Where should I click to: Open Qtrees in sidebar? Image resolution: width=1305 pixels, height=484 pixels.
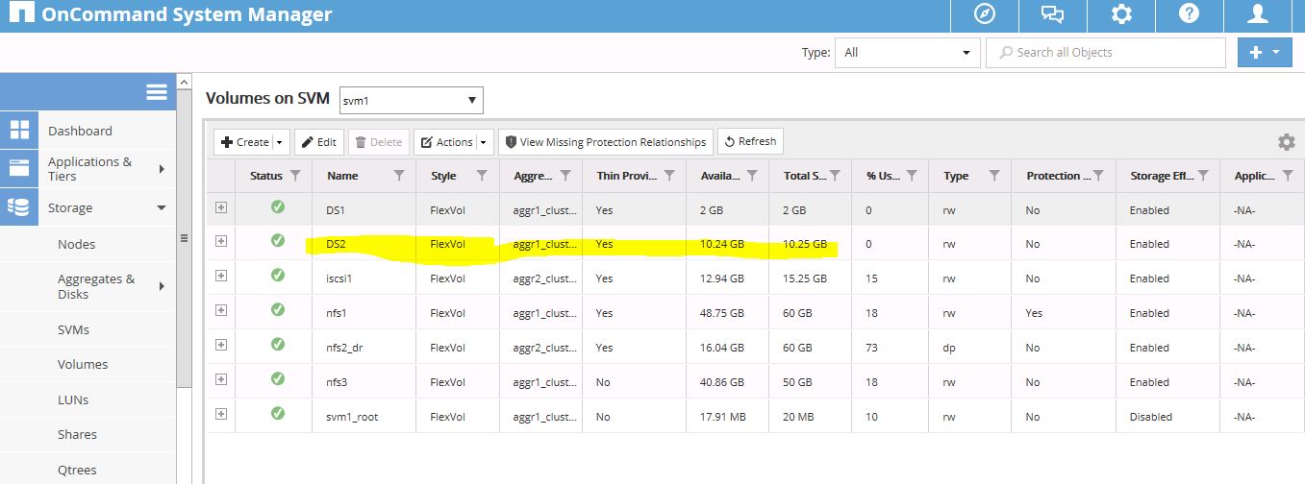tap(77, 470)
